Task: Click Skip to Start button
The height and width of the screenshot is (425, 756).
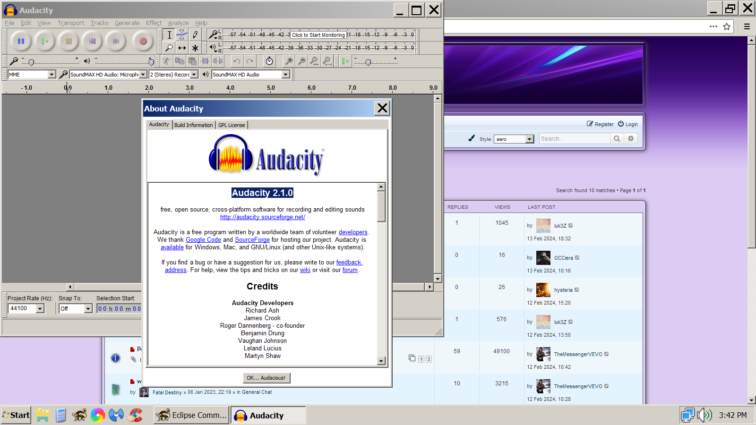Action: click(92, 42)
